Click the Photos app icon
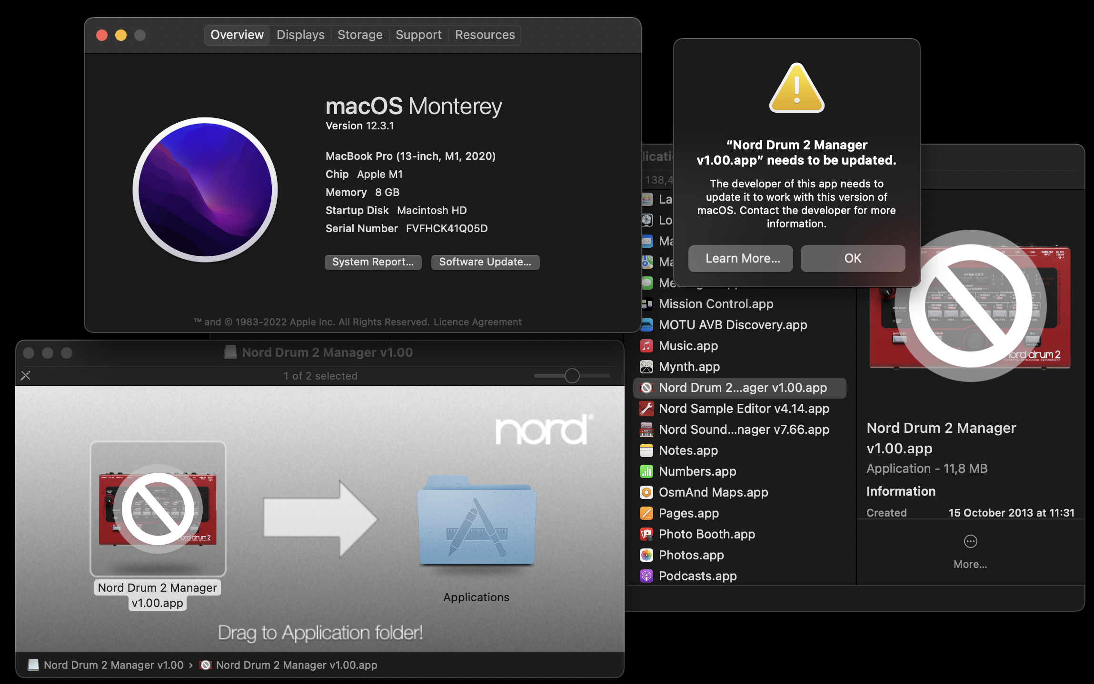 646,555
